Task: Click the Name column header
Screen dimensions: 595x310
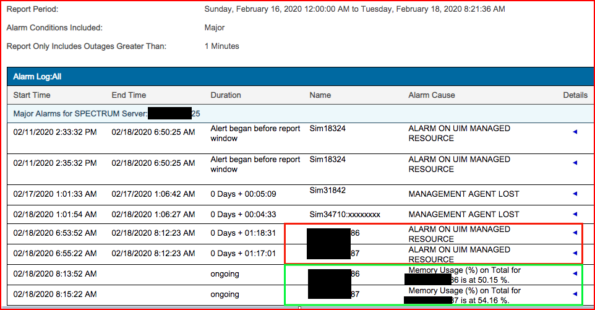Action: pos(320,95)
